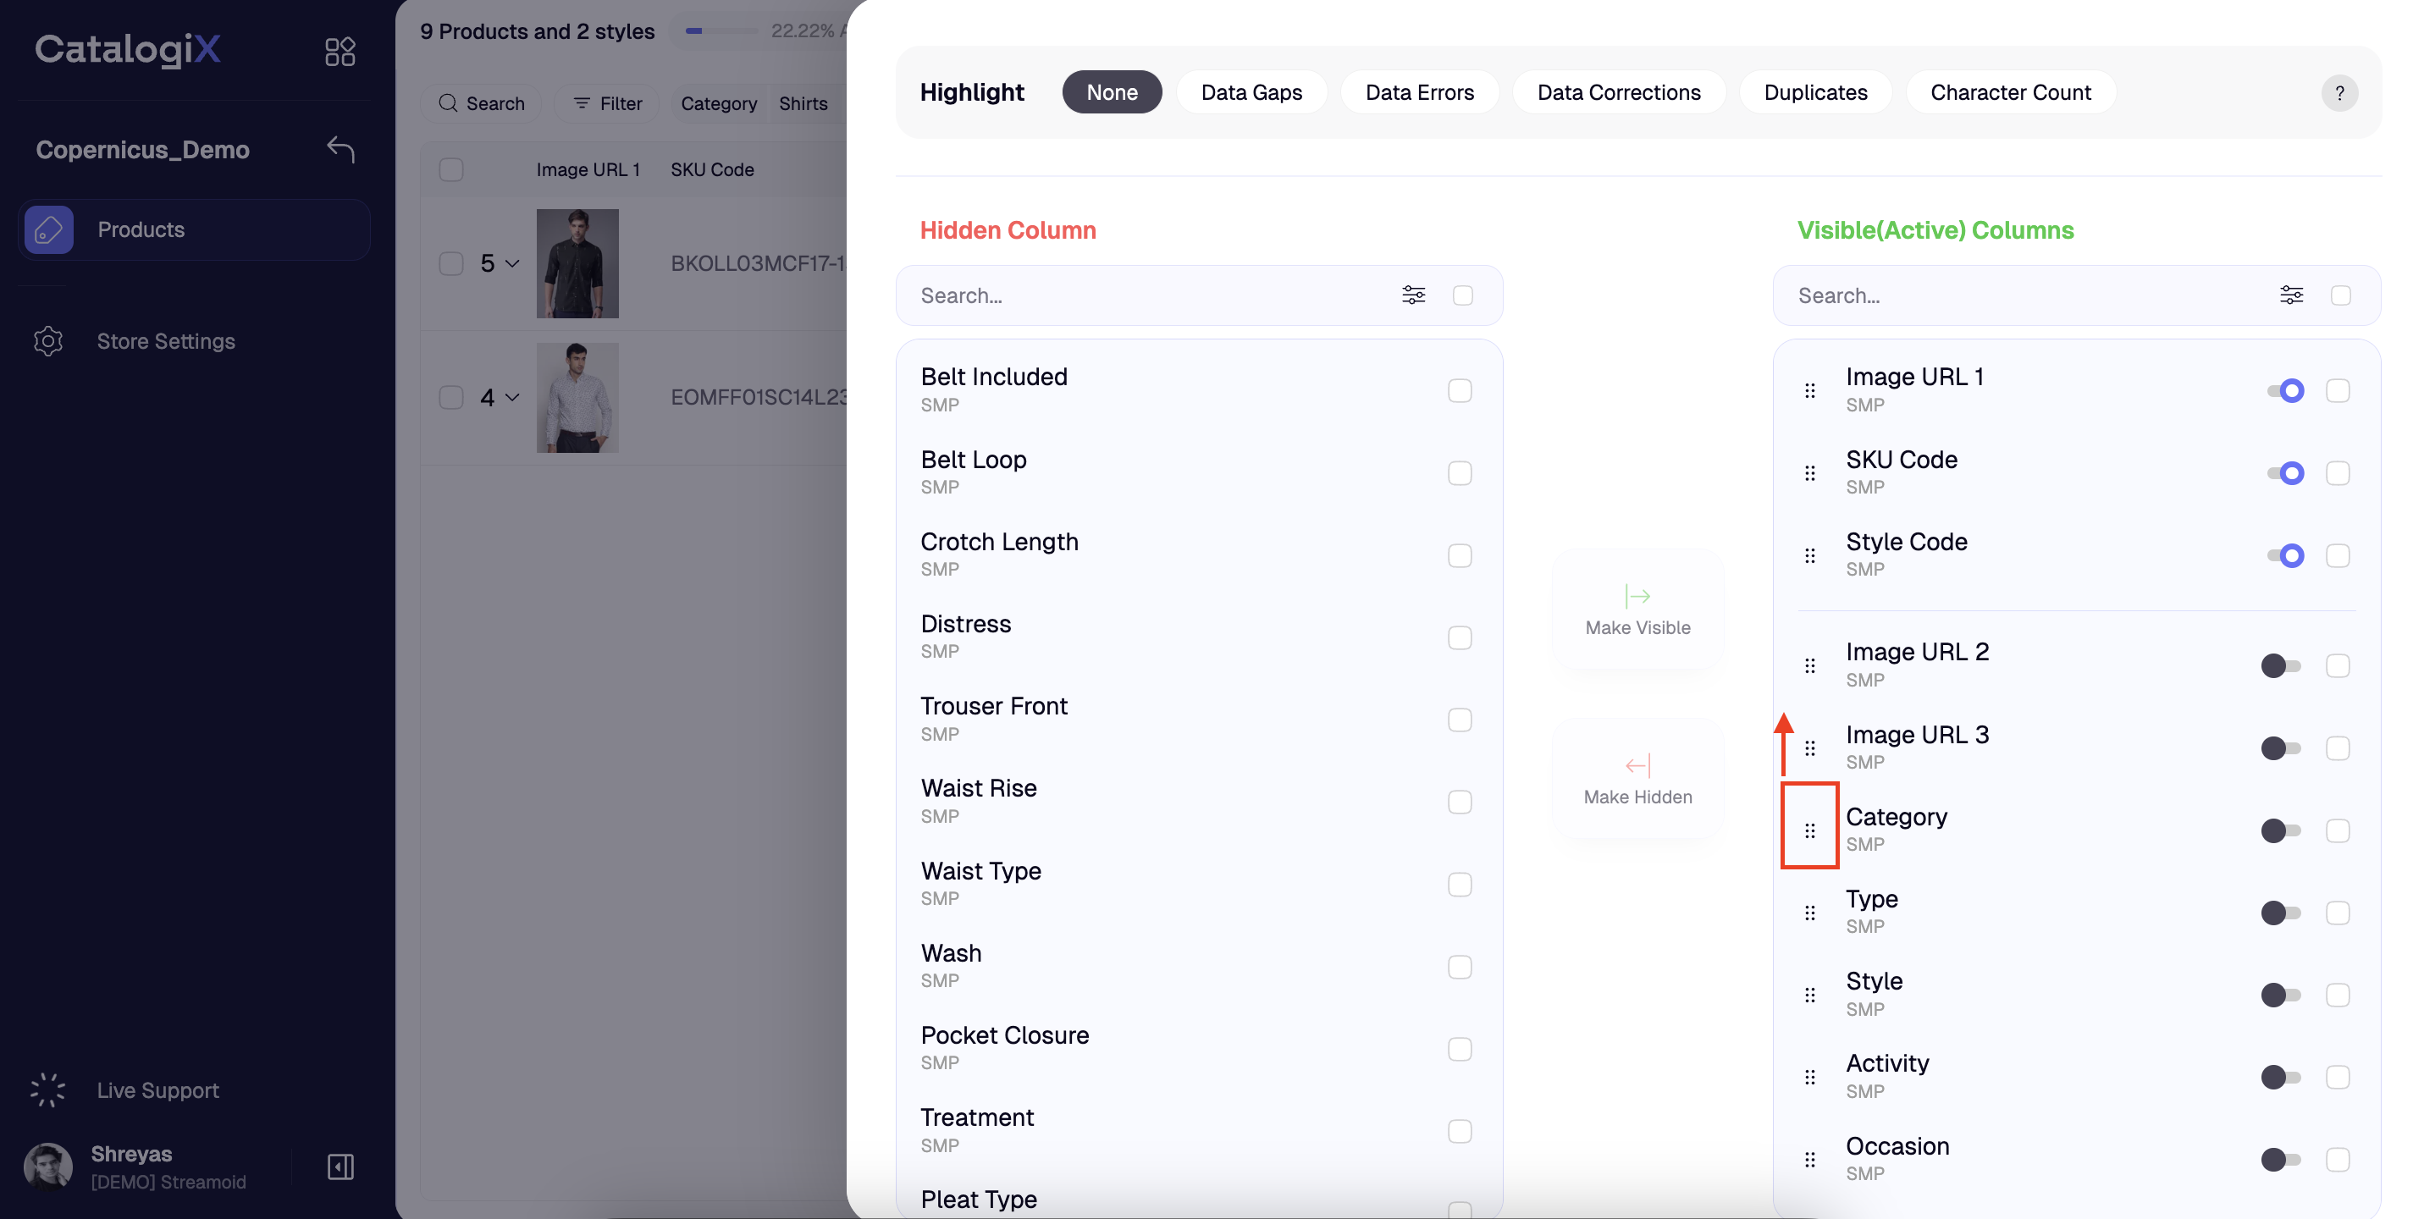Screen dimensions: 2413x1219
Task: Expand the row with 4 variants
Action: click(x=500, y=397)
